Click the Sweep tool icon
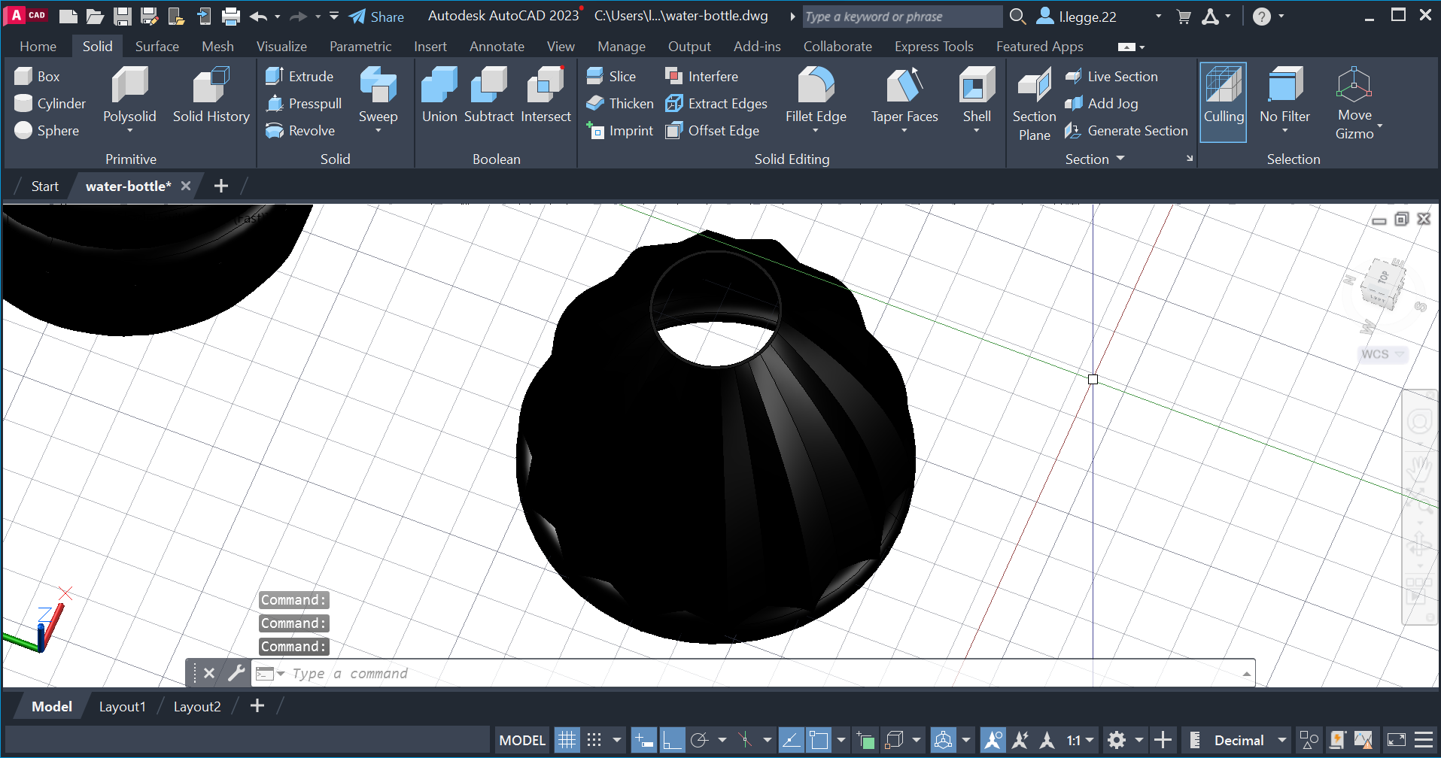This screenshot has width=1441, height=758. (378, 85)
